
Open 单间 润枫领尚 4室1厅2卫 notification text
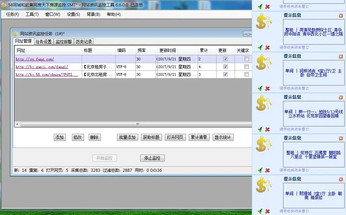click(314, 73)
